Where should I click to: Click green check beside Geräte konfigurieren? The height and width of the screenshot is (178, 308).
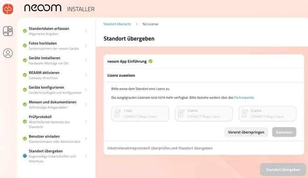[25, 90]
